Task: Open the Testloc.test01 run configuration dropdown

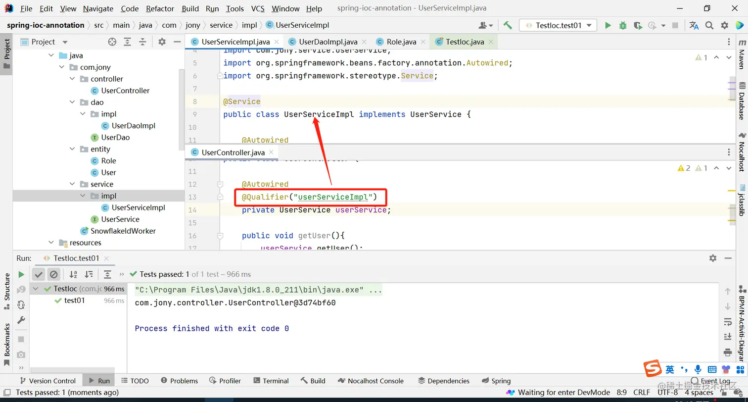Action: 558,25
